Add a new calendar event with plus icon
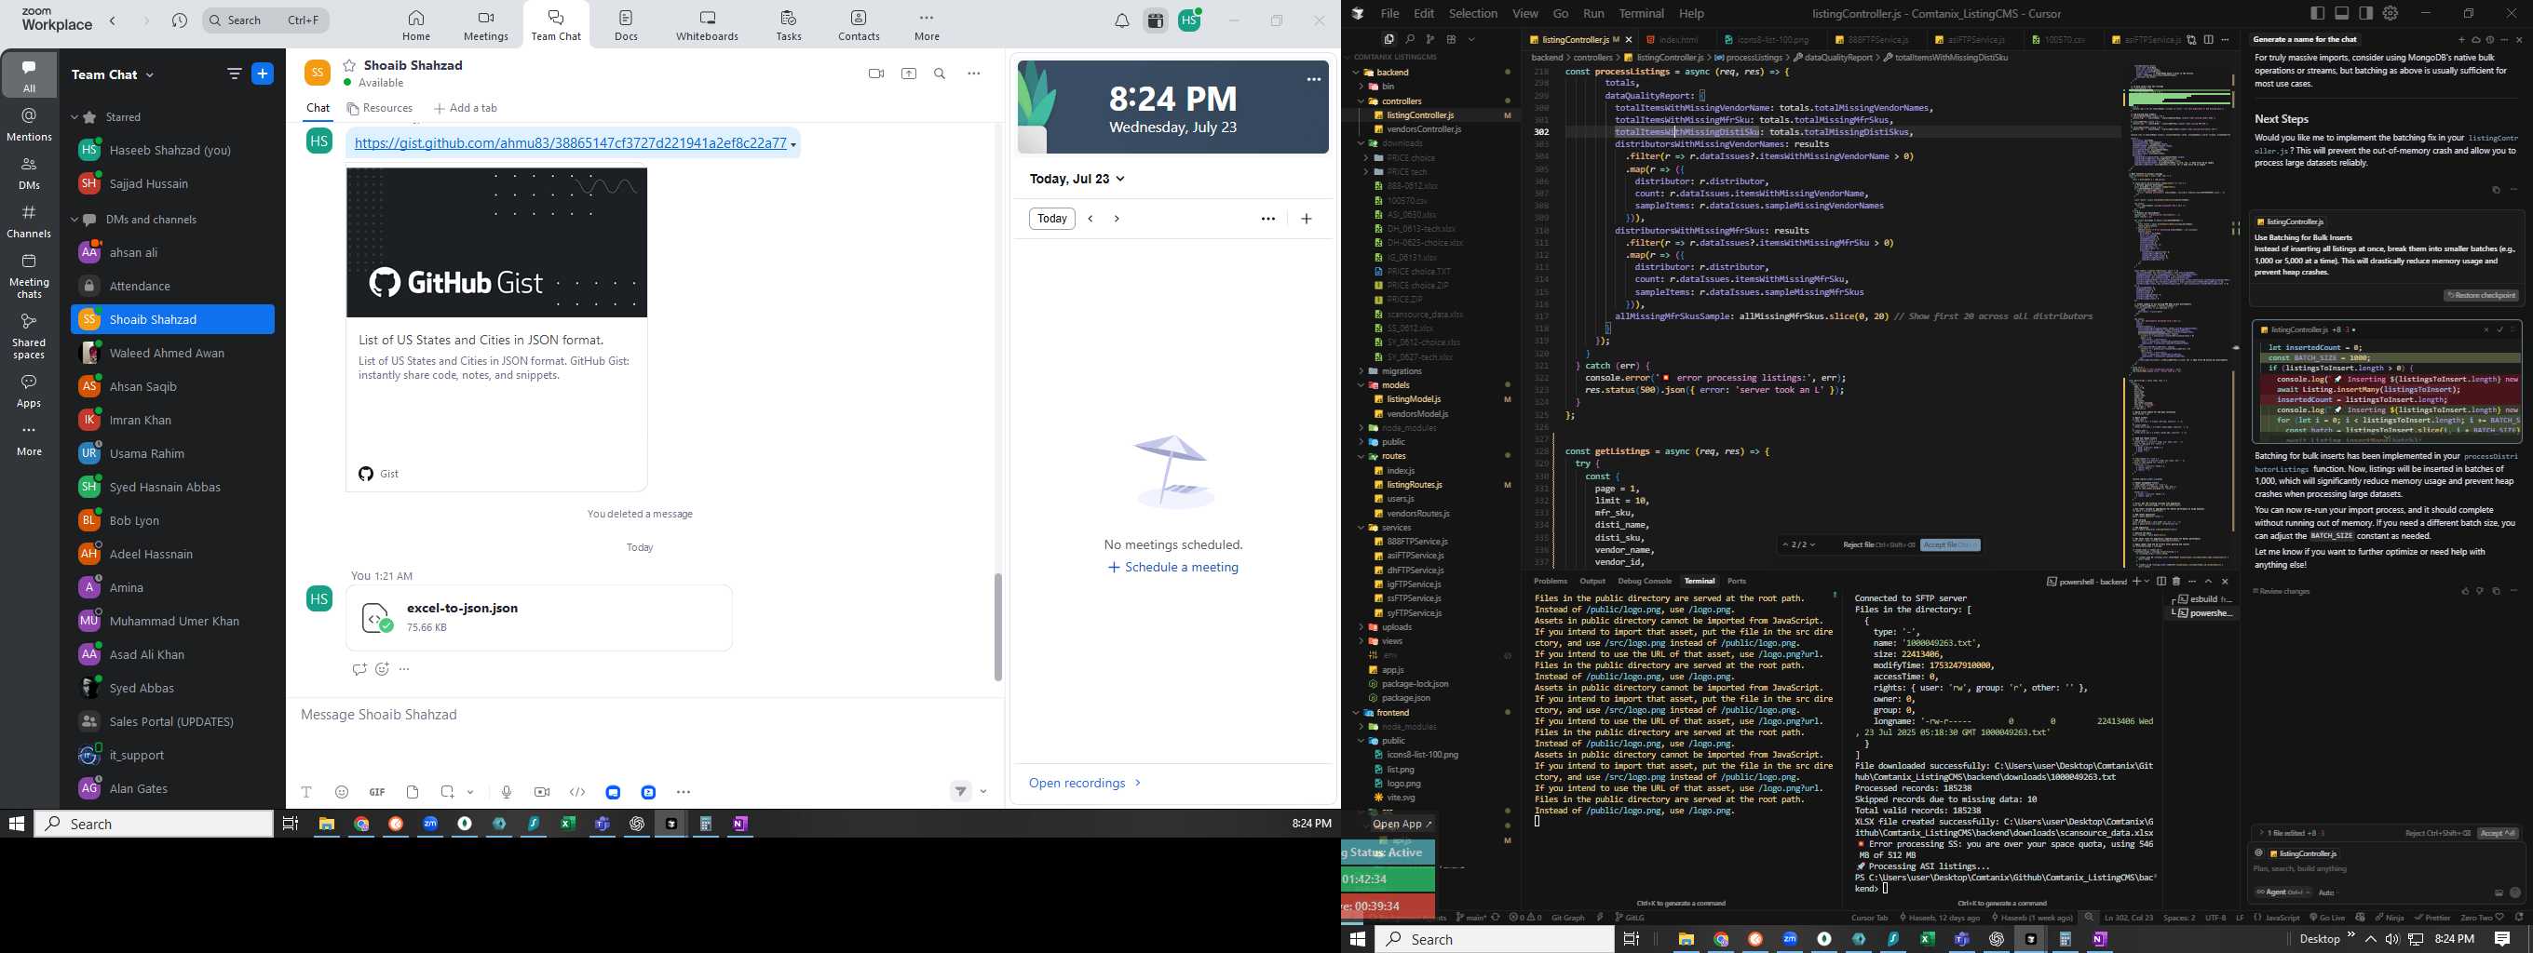 click(x=1306, y=219)
